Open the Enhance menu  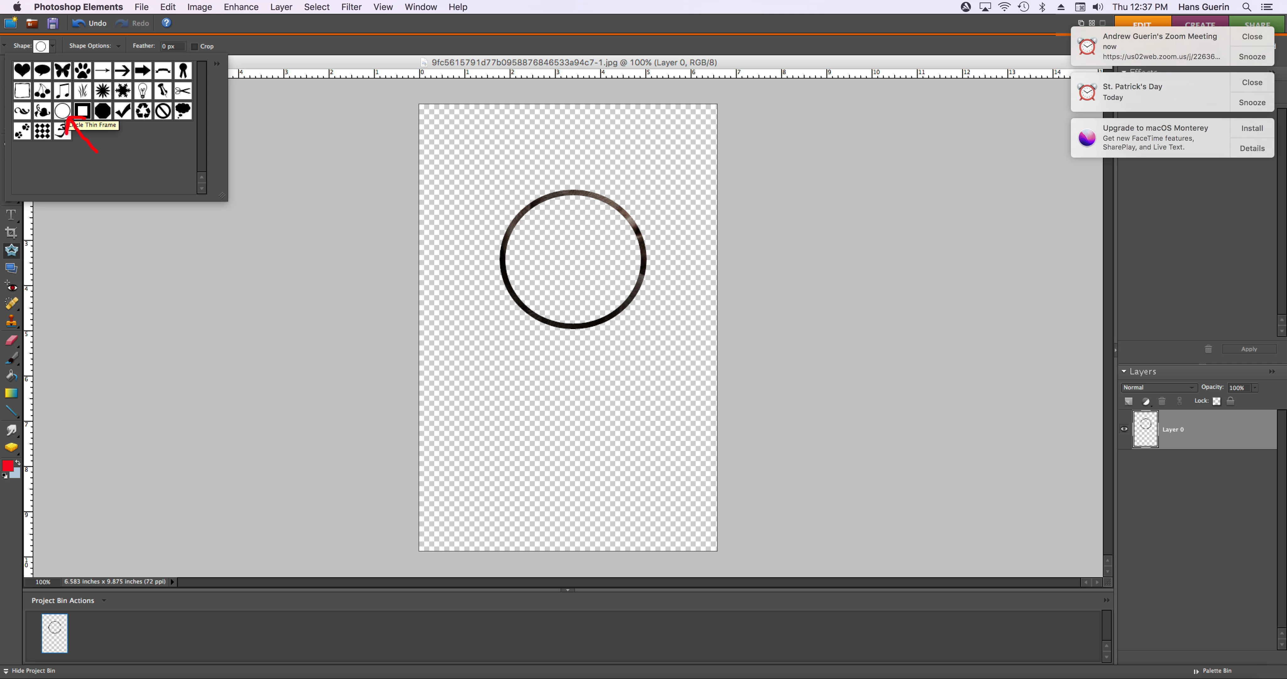click(x=241, y=7)
